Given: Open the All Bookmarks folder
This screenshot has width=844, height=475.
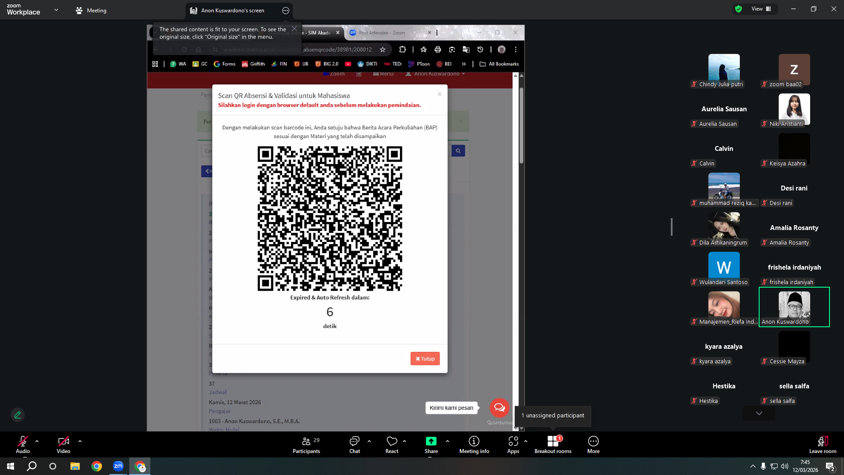Looking at the screenshot, I should coord(499,64).
